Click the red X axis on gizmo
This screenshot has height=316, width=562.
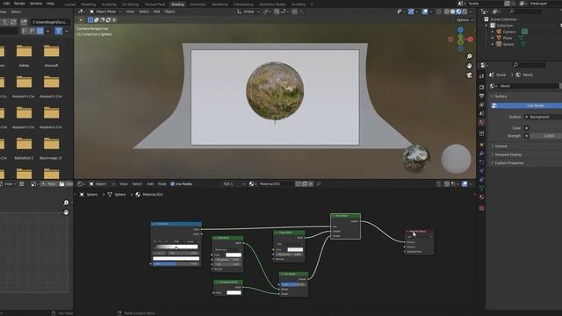pos(471,39)
